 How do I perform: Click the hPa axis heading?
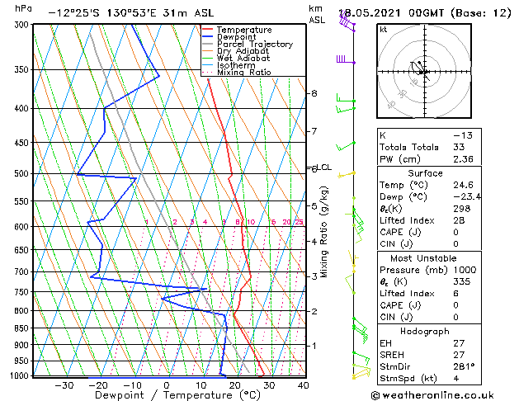click(23, 8)
